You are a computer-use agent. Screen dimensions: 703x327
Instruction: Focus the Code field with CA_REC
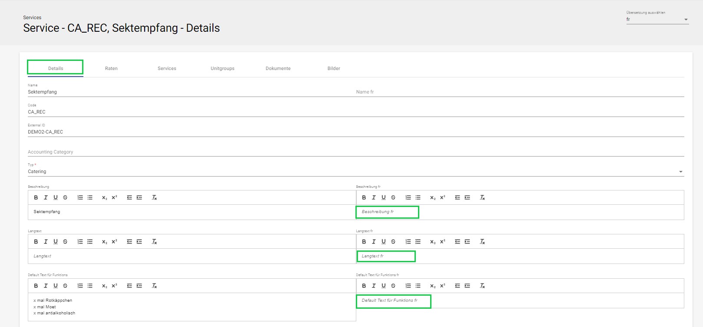coord(356,112)
